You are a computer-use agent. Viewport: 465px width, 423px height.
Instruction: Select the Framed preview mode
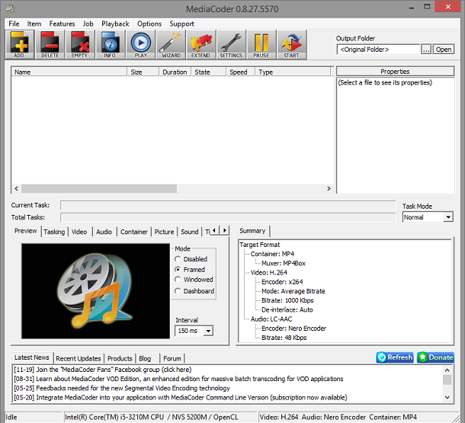click(x=190, y=270)
